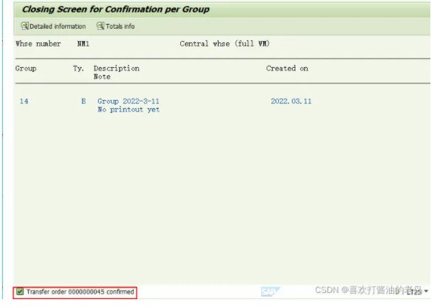Click the 'Central whse (full WM)' text
This screenshot has height=308, width=431.
pyautogui.click(x=225, y=44)
